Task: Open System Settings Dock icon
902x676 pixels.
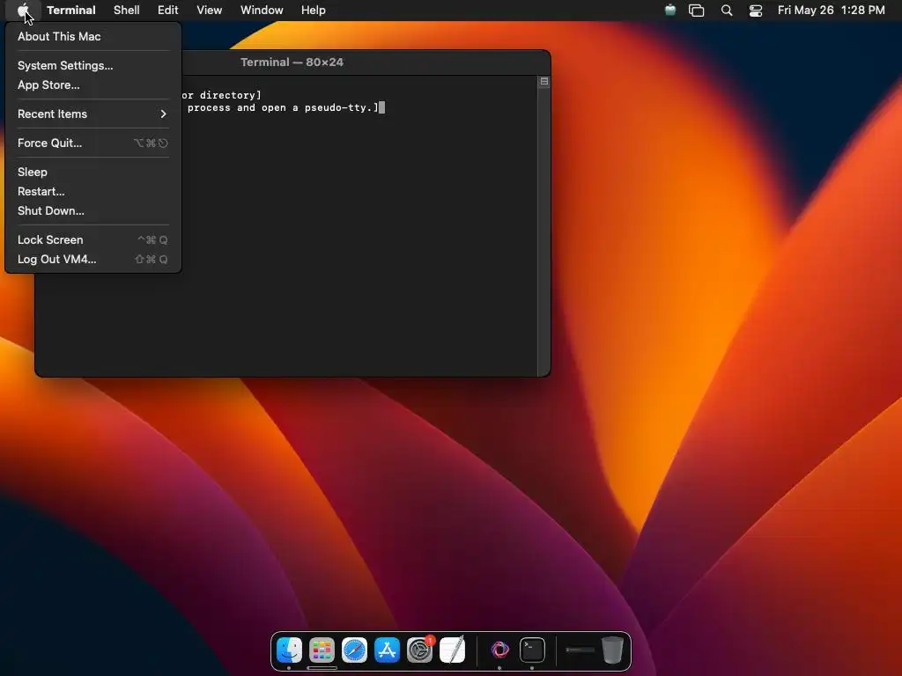Action: point(420,650)
